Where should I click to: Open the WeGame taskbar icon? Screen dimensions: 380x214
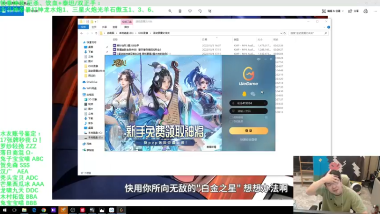[x=121, y=210]
